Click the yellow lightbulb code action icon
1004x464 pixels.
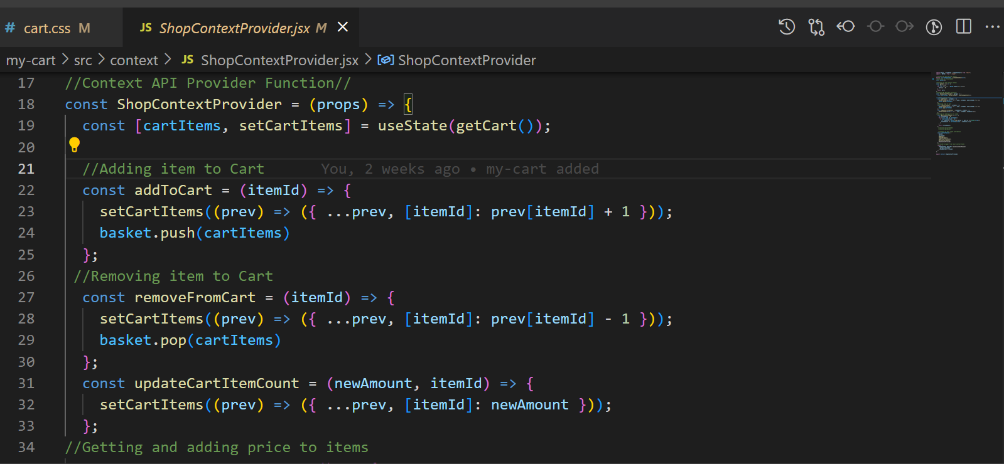tap(74, 145)
